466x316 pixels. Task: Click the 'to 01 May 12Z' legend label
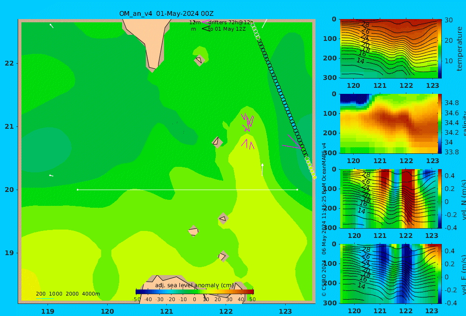227,29
